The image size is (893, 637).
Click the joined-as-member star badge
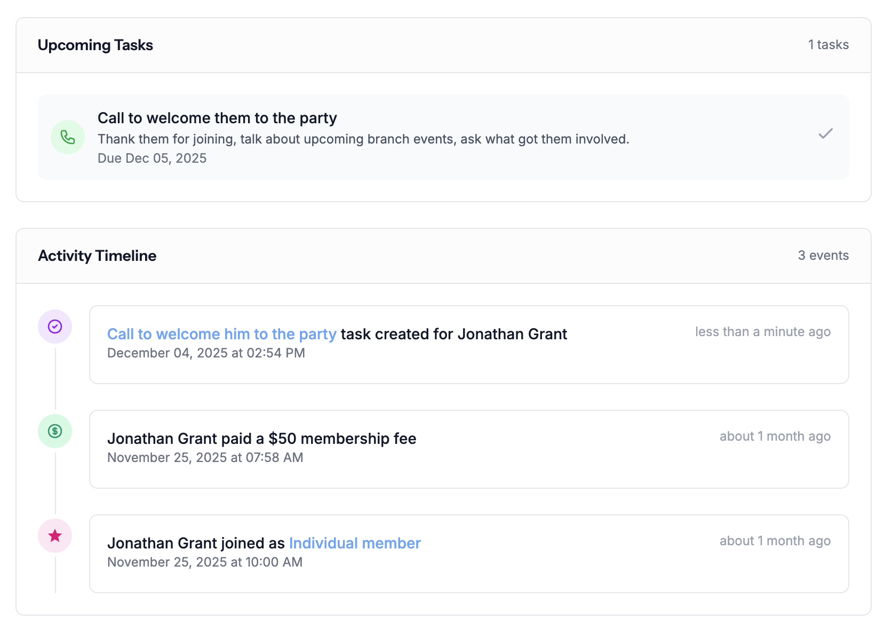coord(54,536)
